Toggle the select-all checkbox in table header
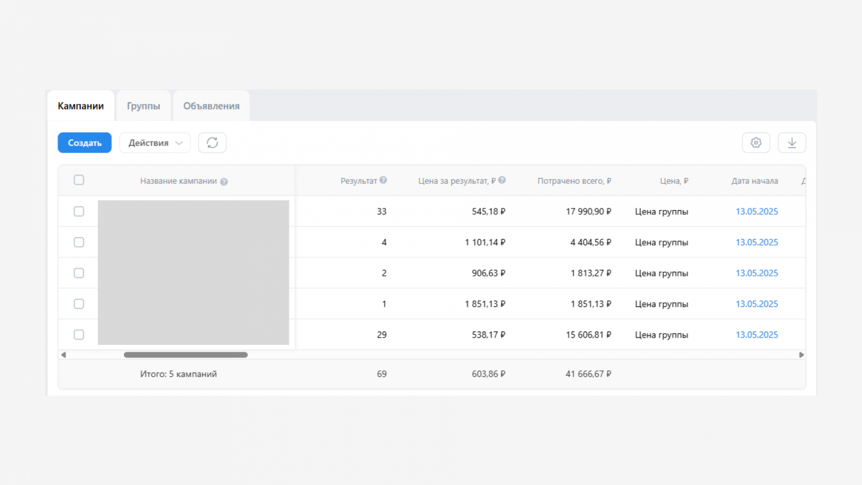This screenshot has height=485, width=862. [x=79, y=180]
